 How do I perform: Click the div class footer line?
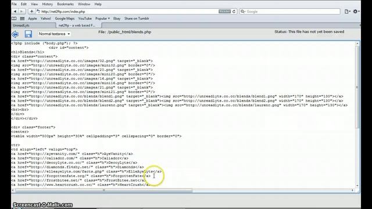pyautogui.click(x=33, y=127)
